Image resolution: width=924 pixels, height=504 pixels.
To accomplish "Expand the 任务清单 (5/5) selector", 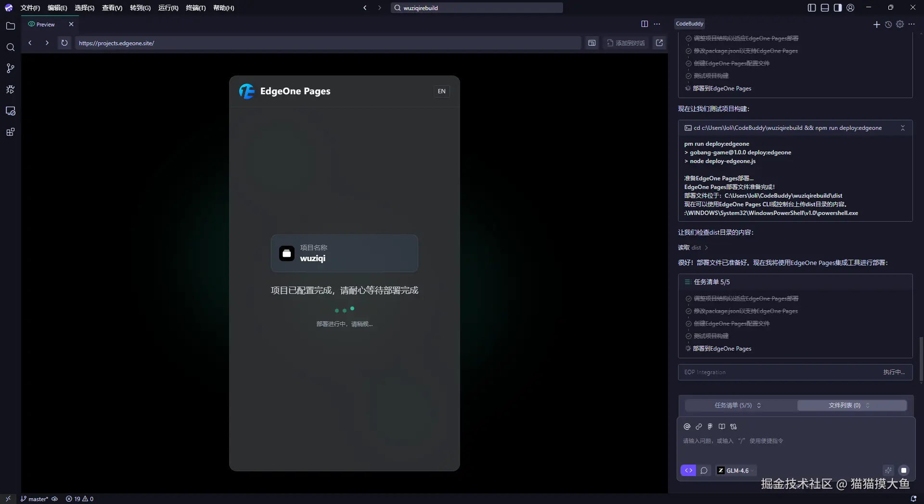I will 738,405.
